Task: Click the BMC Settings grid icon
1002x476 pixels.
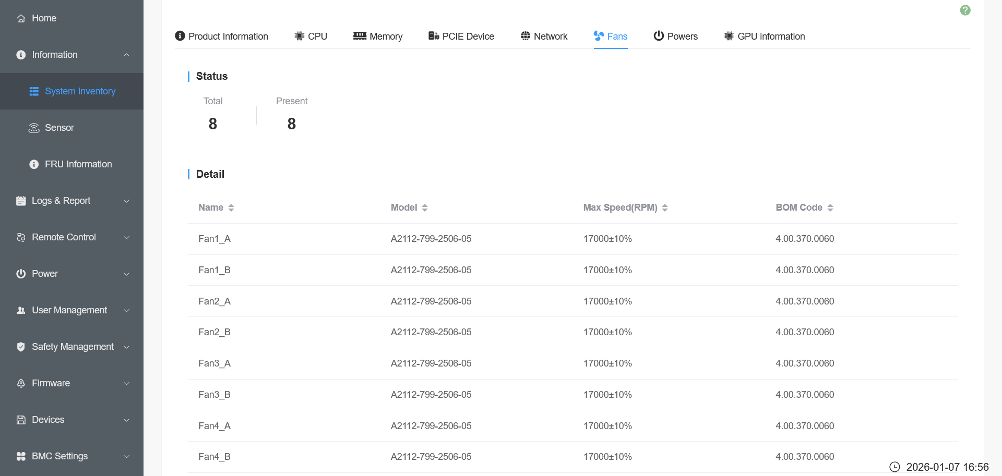Action: point(21,456)
